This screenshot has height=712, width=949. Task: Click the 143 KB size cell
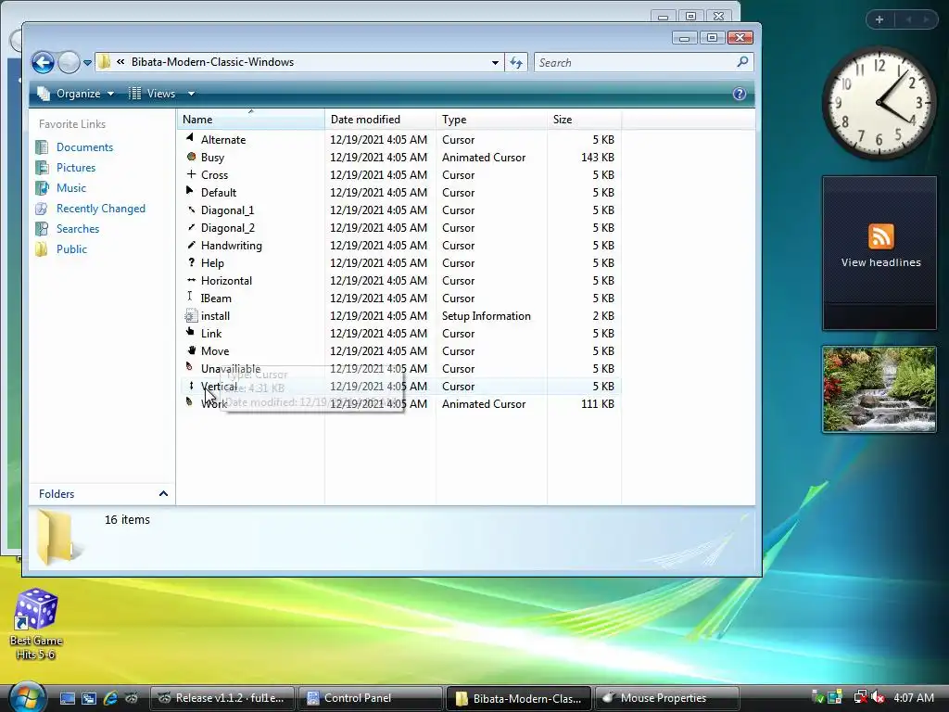coord(598,158)
